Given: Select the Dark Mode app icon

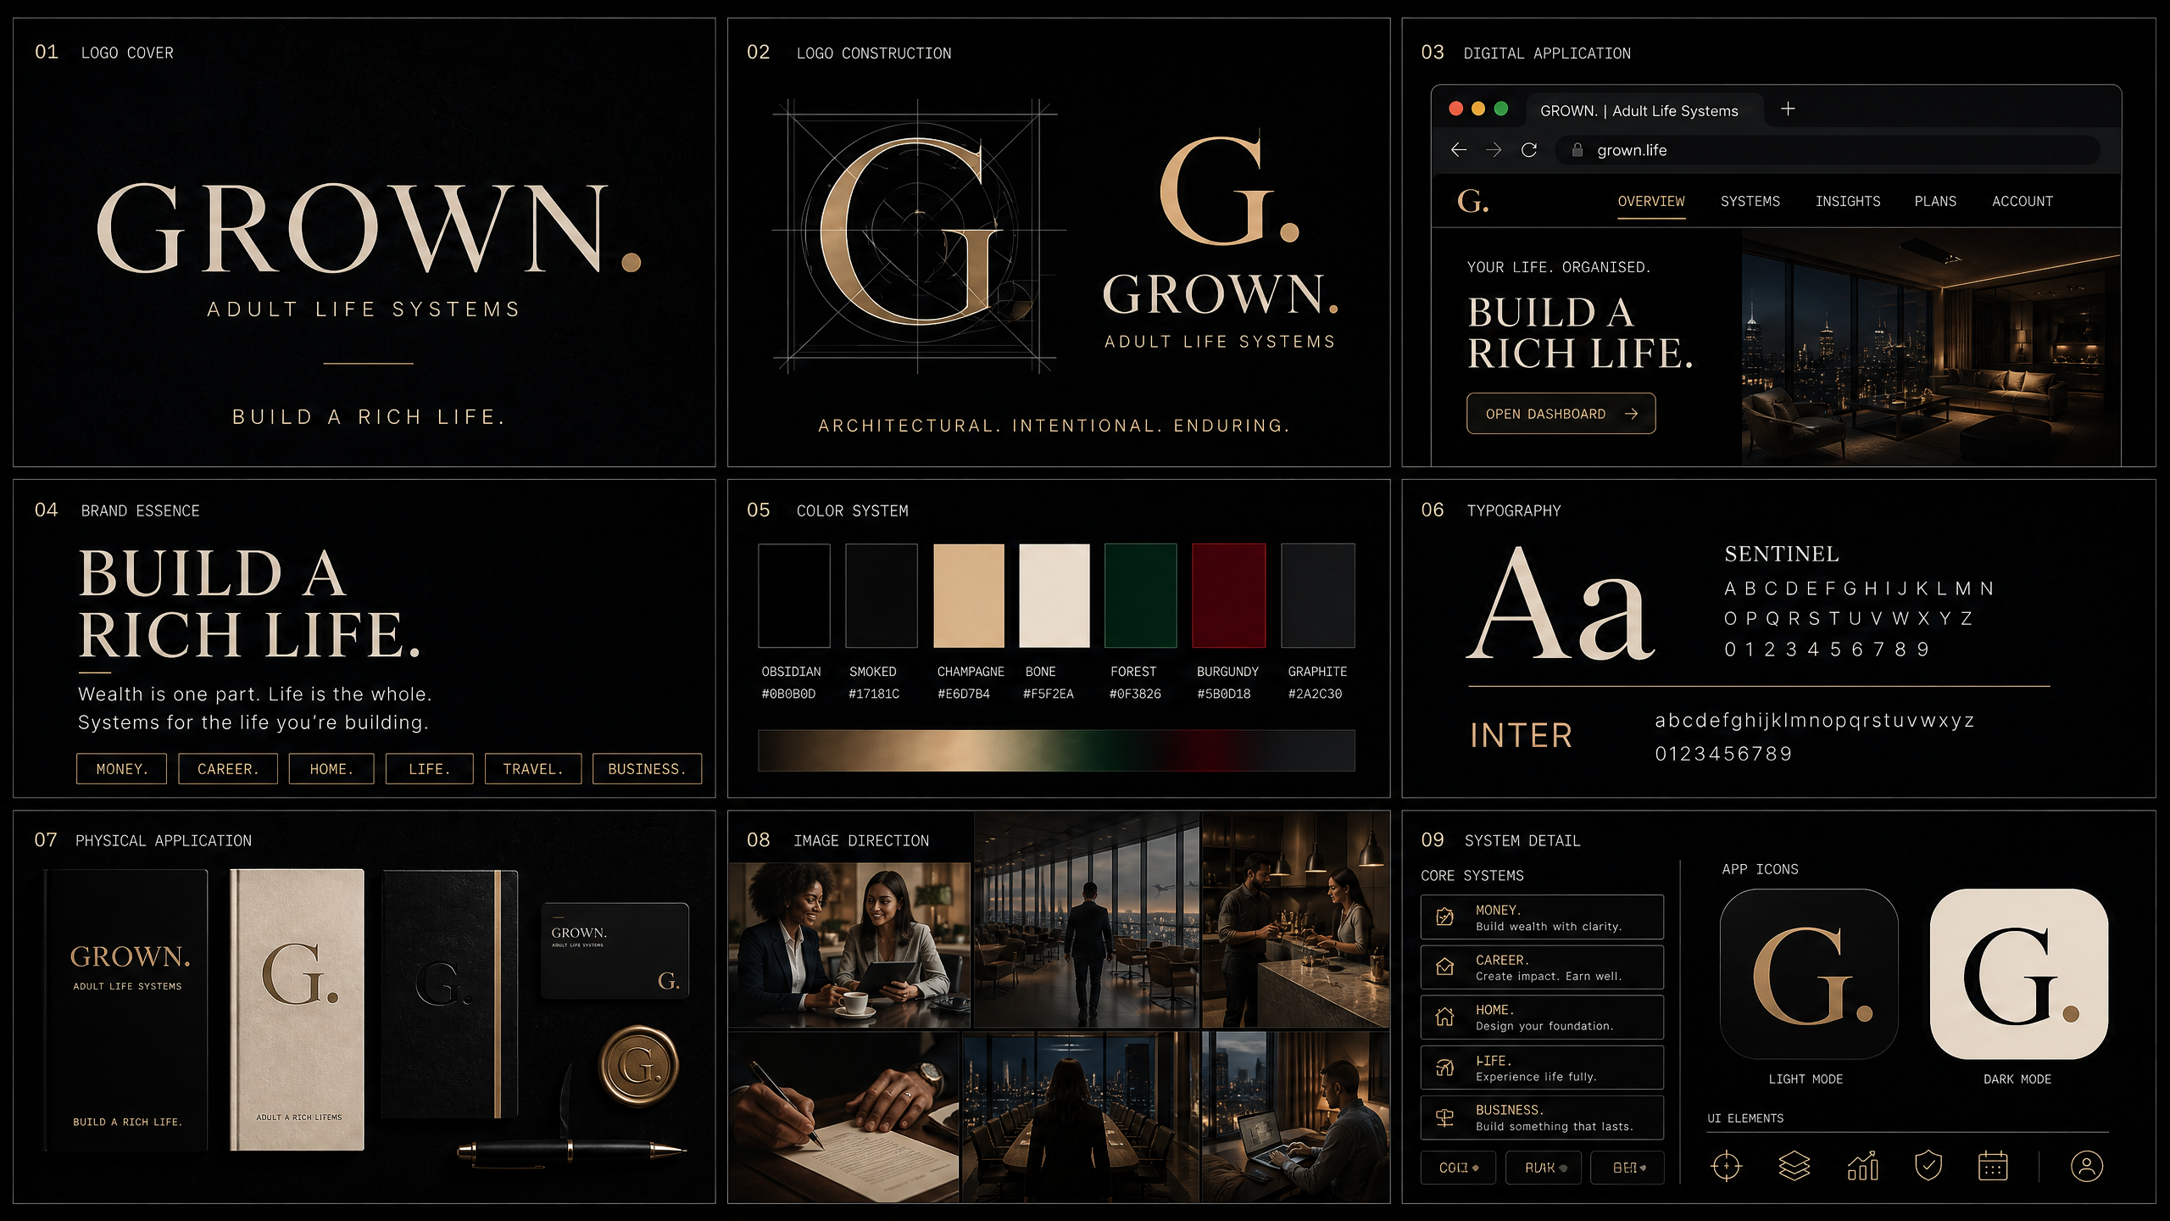Looking at the screenshot, I should coord(2019,974).
